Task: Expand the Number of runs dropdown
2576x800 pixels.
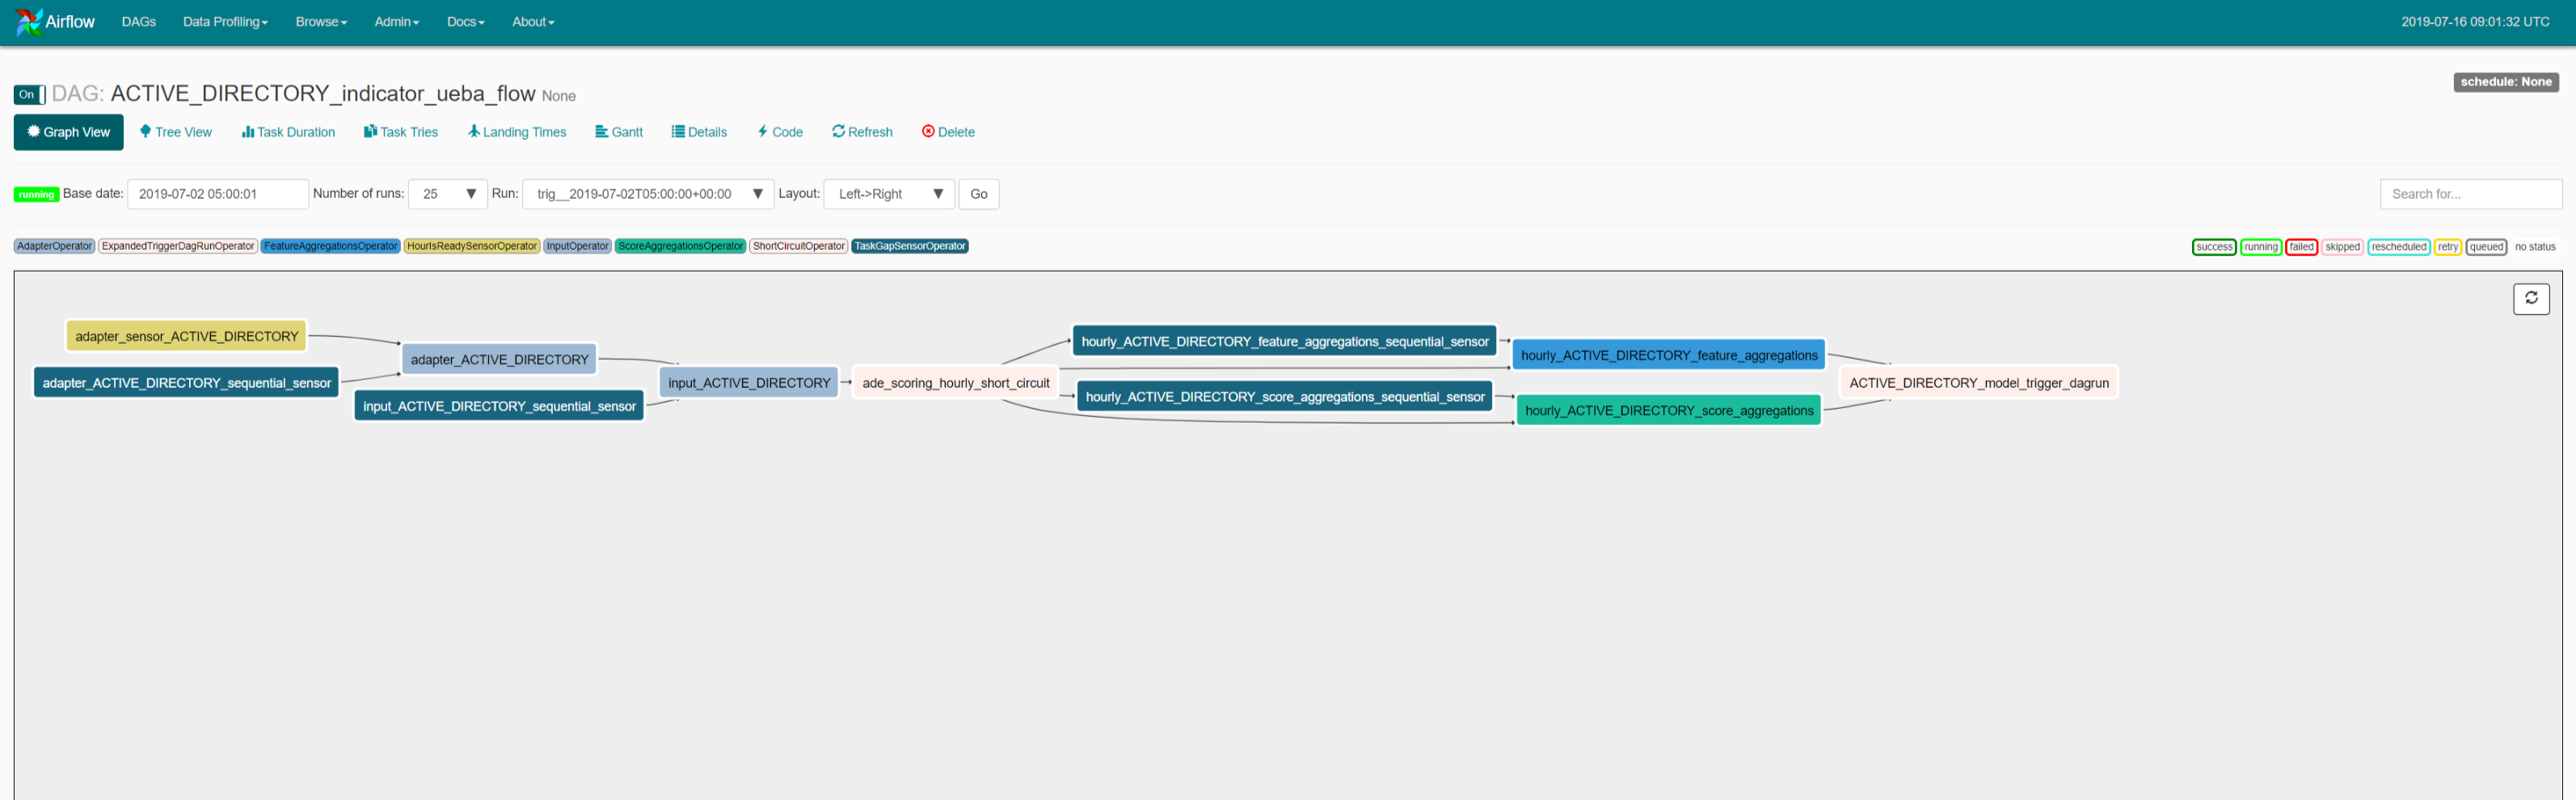Action: tap(448, 194)
